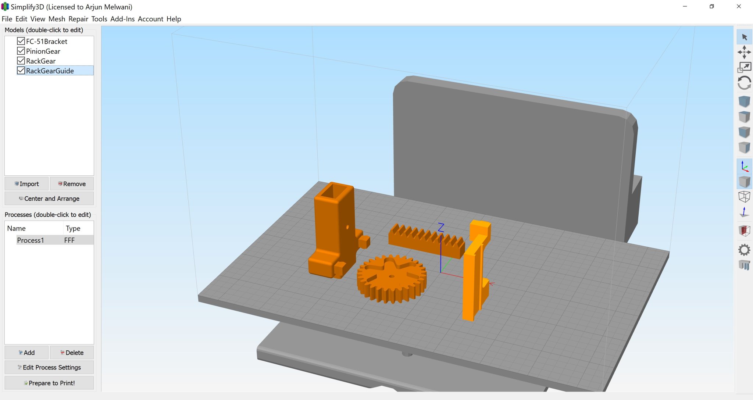The image size is (753, 400).
Task: Select the RackGearGuide model entry
Action: [50, 71]
